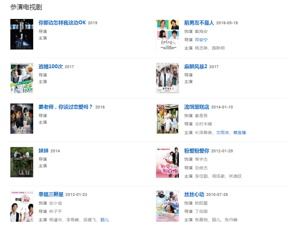287x228 pixels.
Task: Open the 颖儿 link under 幸福三颗星
Action: click(105, 220)
